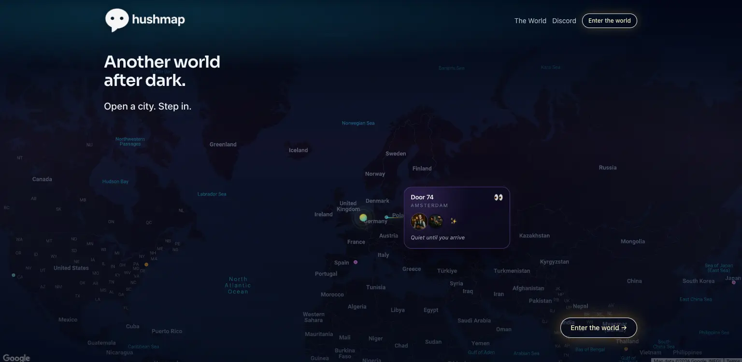Click the United States map label
Viewport: 742px width, 362px height.
point(71,268)
